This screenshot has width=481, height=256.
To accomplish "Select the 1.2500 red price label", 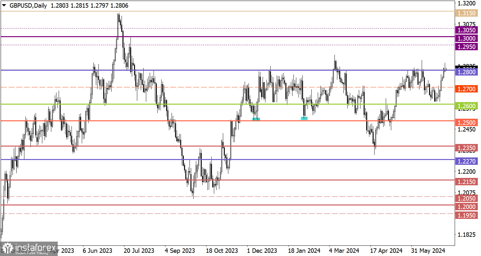I will 467,123.
